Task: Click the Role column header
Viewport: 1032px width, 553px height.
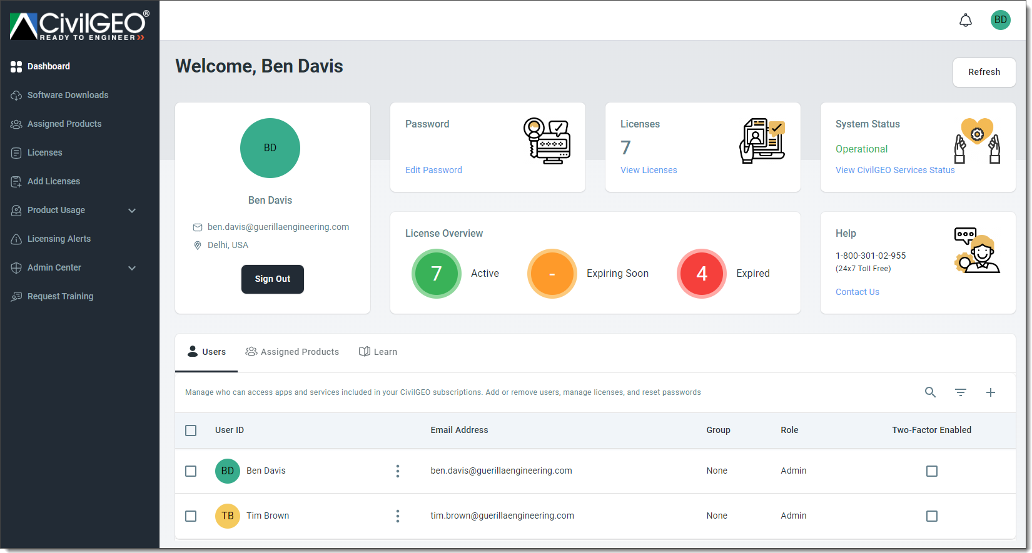Action: pos(789,430)
